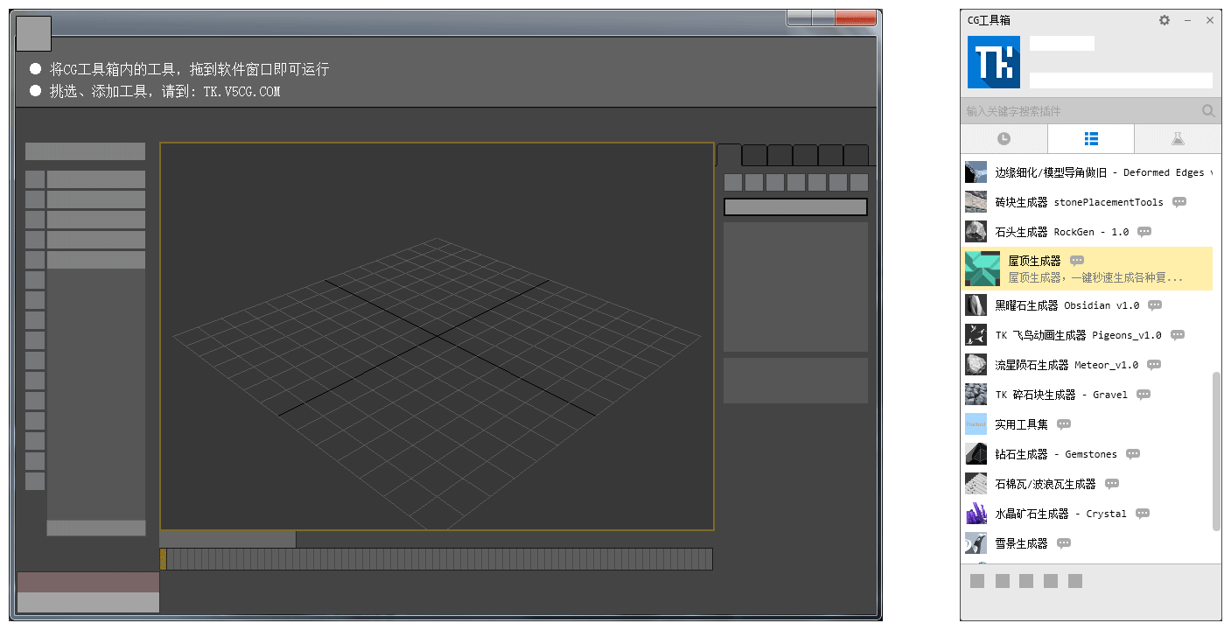
Task: Select the RockGen 石头生成器 thumbnail icon
Action: coord(975,231)
